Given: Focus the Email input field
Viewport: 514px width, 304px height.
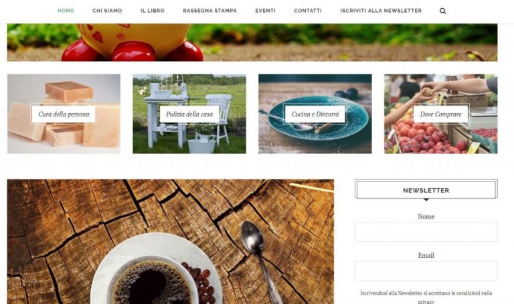Looking at the screenshot, I should click(426, 271).
